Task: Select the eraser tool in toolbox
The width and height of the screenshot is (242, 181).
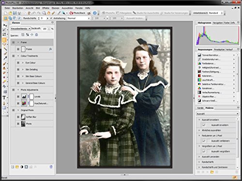Action: point(4,82)
